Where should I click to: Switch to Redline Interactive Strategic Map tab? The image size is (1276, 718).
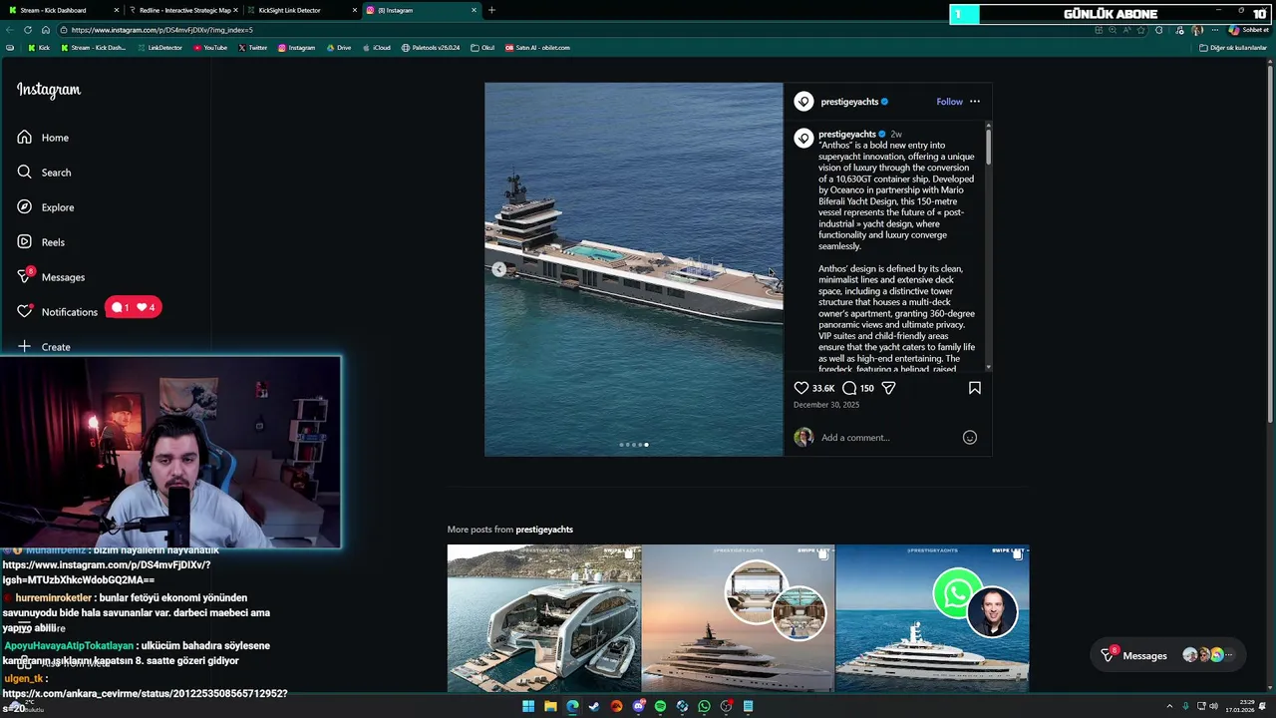tap(183, 10)
